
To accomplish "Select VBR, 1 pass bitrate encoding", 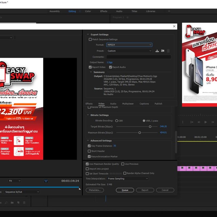I will [x=144, y=121].
